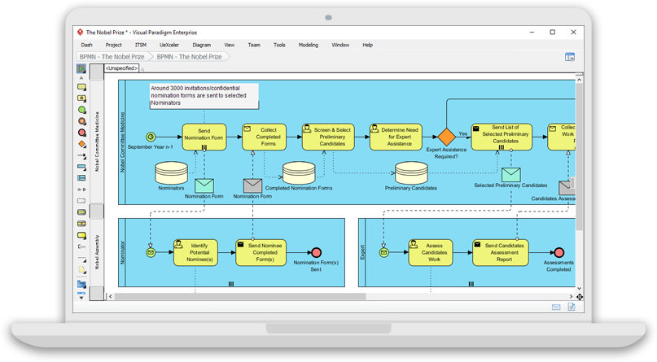Click the pointer selection tool atop the palette

click(x=81, y=69)
